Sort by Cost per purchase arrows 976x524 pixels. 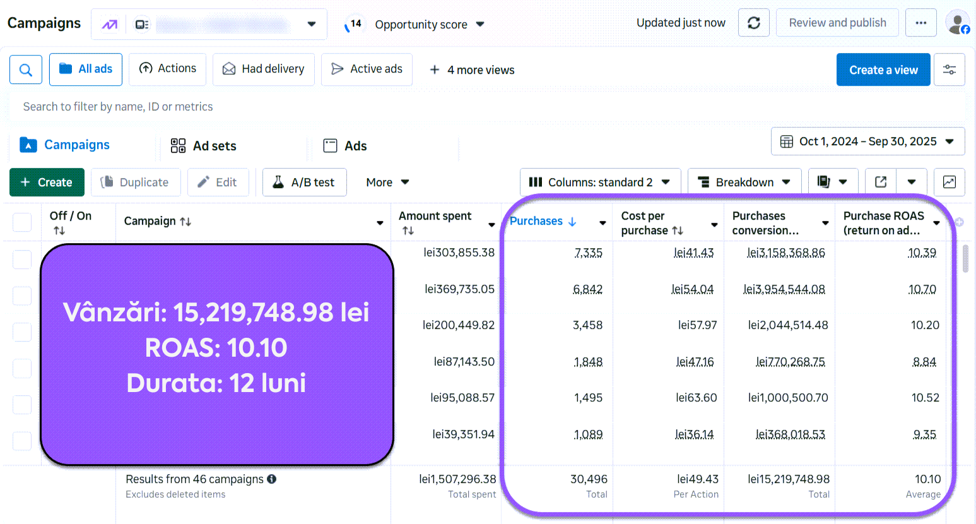pyautogui.click(x=678, y=230)
